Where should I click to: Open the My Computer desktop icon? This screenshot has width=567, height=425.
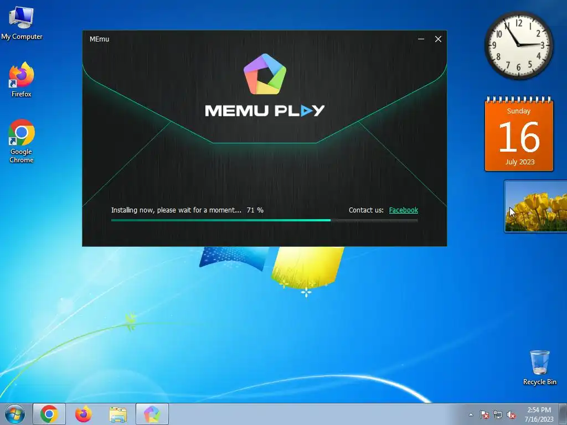(22, 23)
